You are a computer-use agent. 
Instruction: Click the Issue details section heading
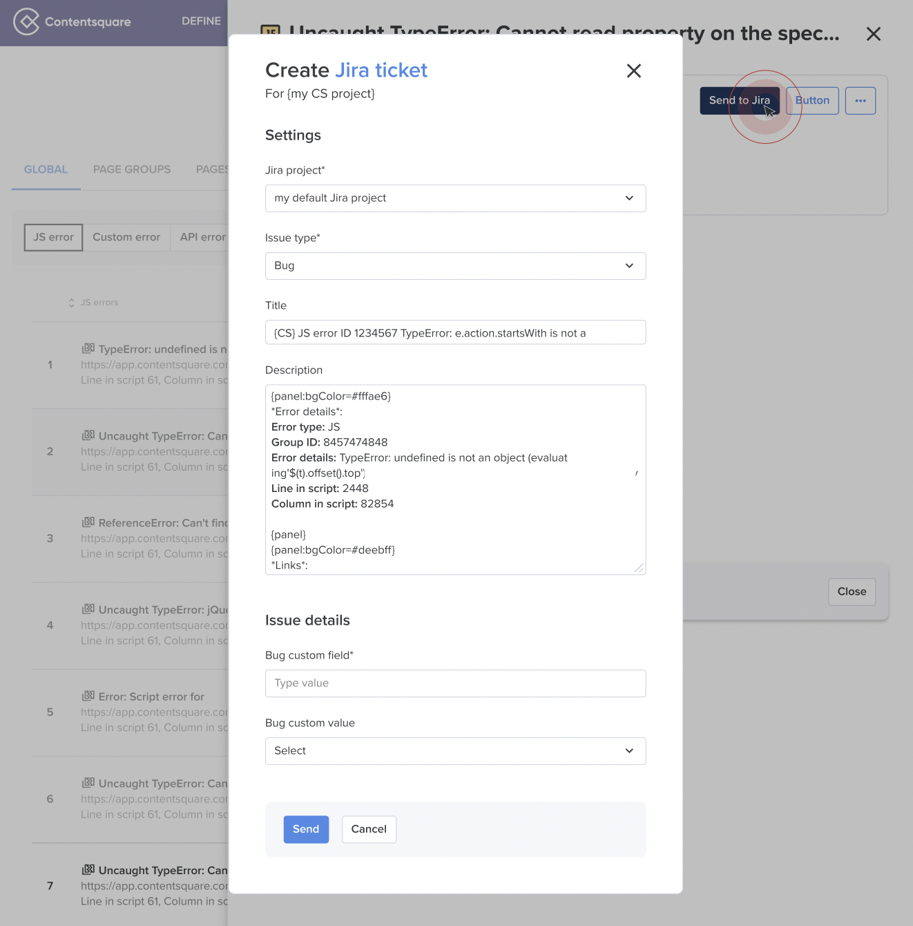click(x=307, y=621)
